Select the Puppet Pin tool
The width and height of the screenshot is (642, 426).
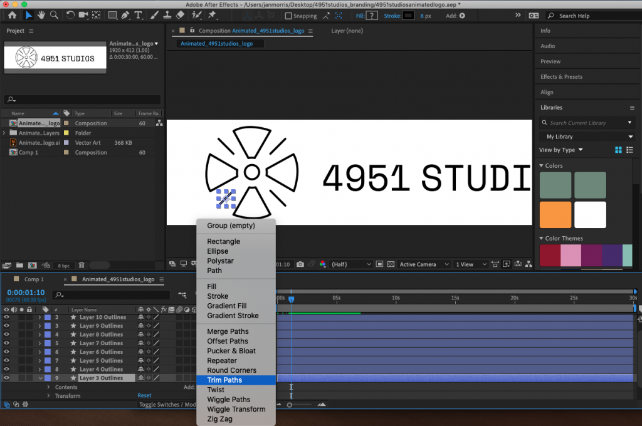tap(212, 15)
